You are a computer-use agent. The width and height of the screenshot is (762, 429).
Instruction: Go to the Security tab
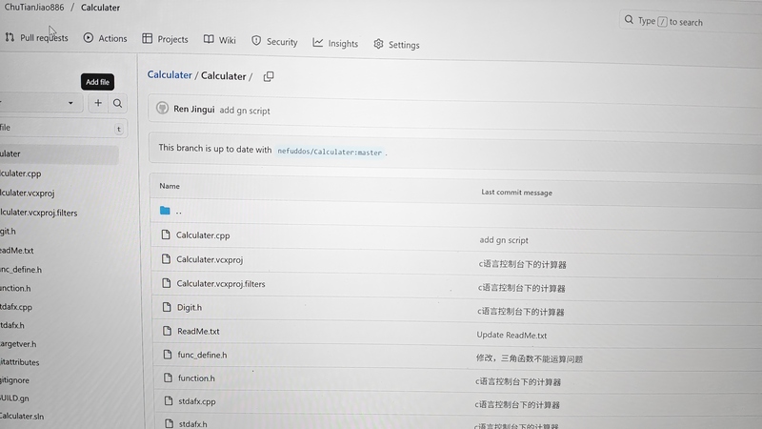274,41
